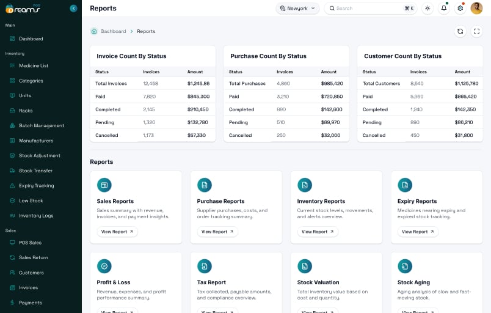Click the Sales Return sidebar icon
Image resolution: width=491 pixels, height=313 pixels.
click(12, 257)
